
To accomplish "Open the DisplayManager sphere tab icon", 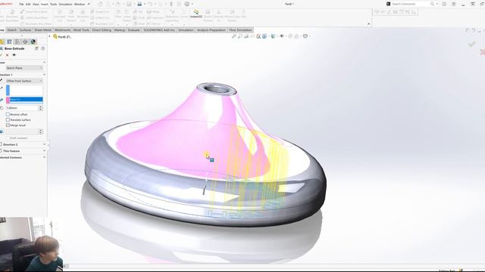I will coord(33,42).
